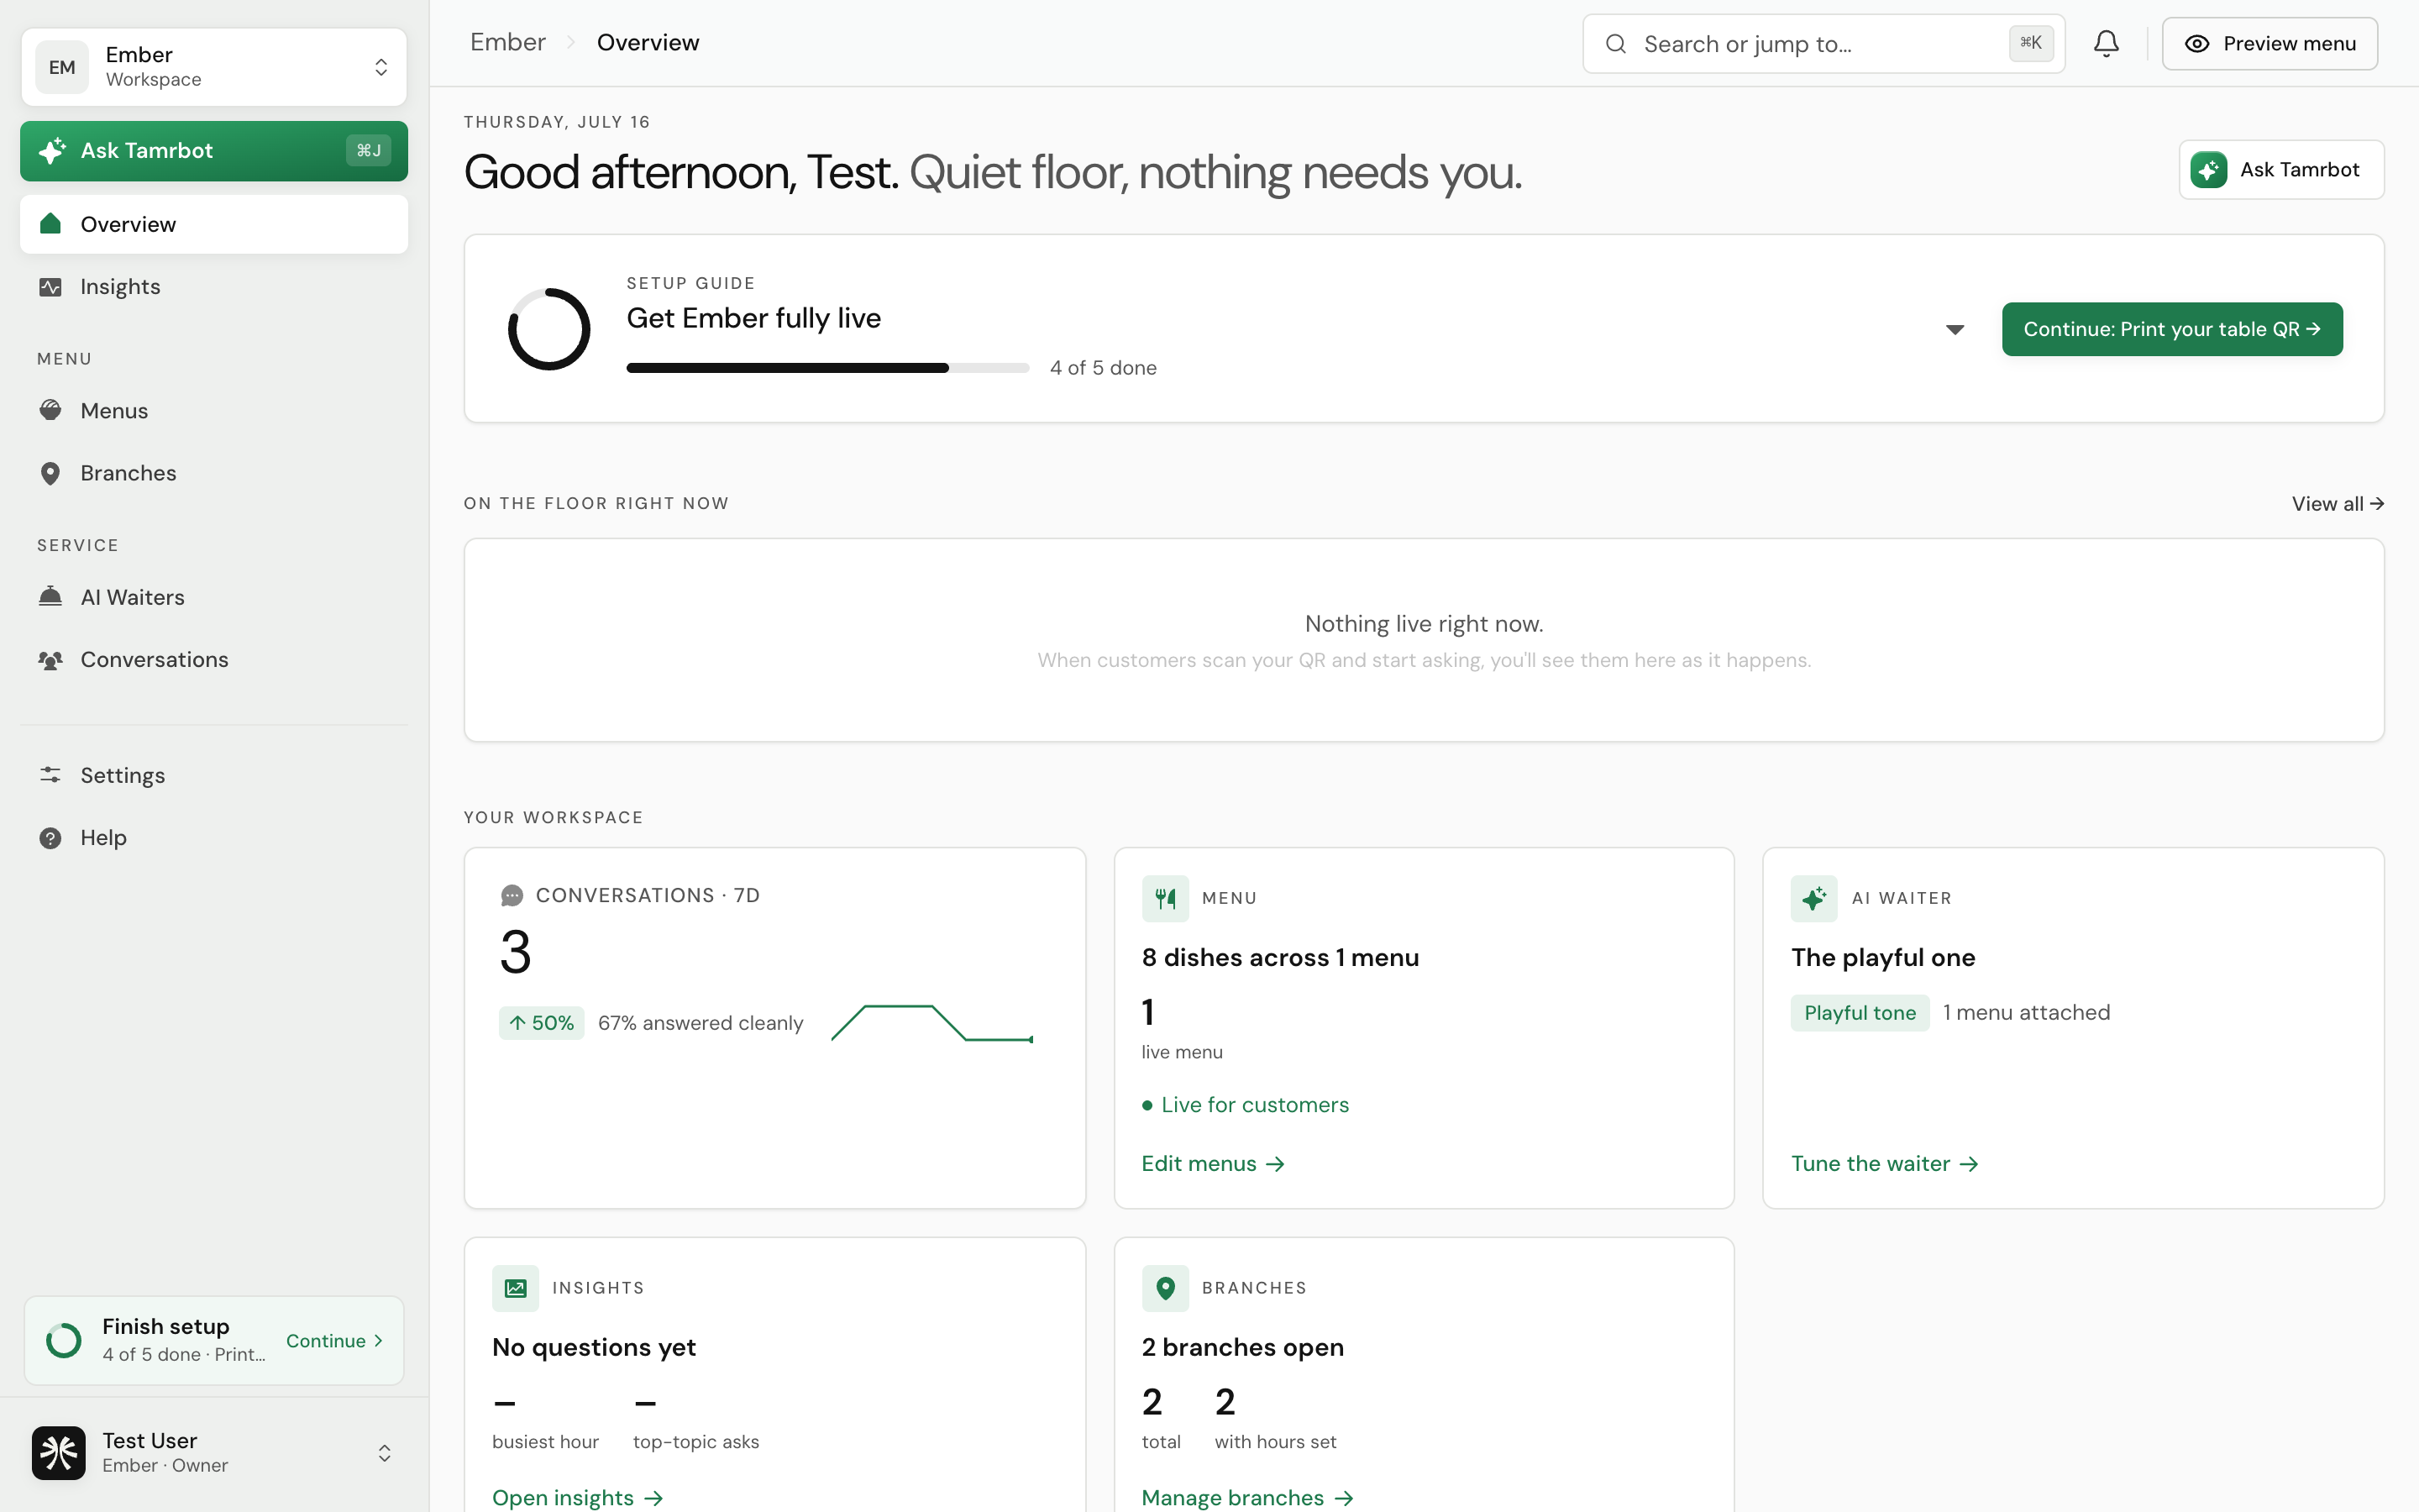Click the conversations sparkline chart
Screen dimensions: 2419x1512
click(932, 1024)
